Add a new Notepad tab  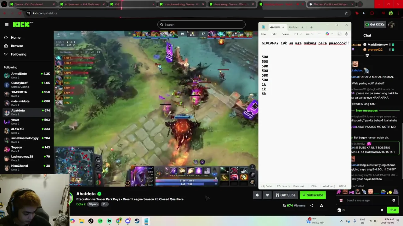(x=311, y=27)
